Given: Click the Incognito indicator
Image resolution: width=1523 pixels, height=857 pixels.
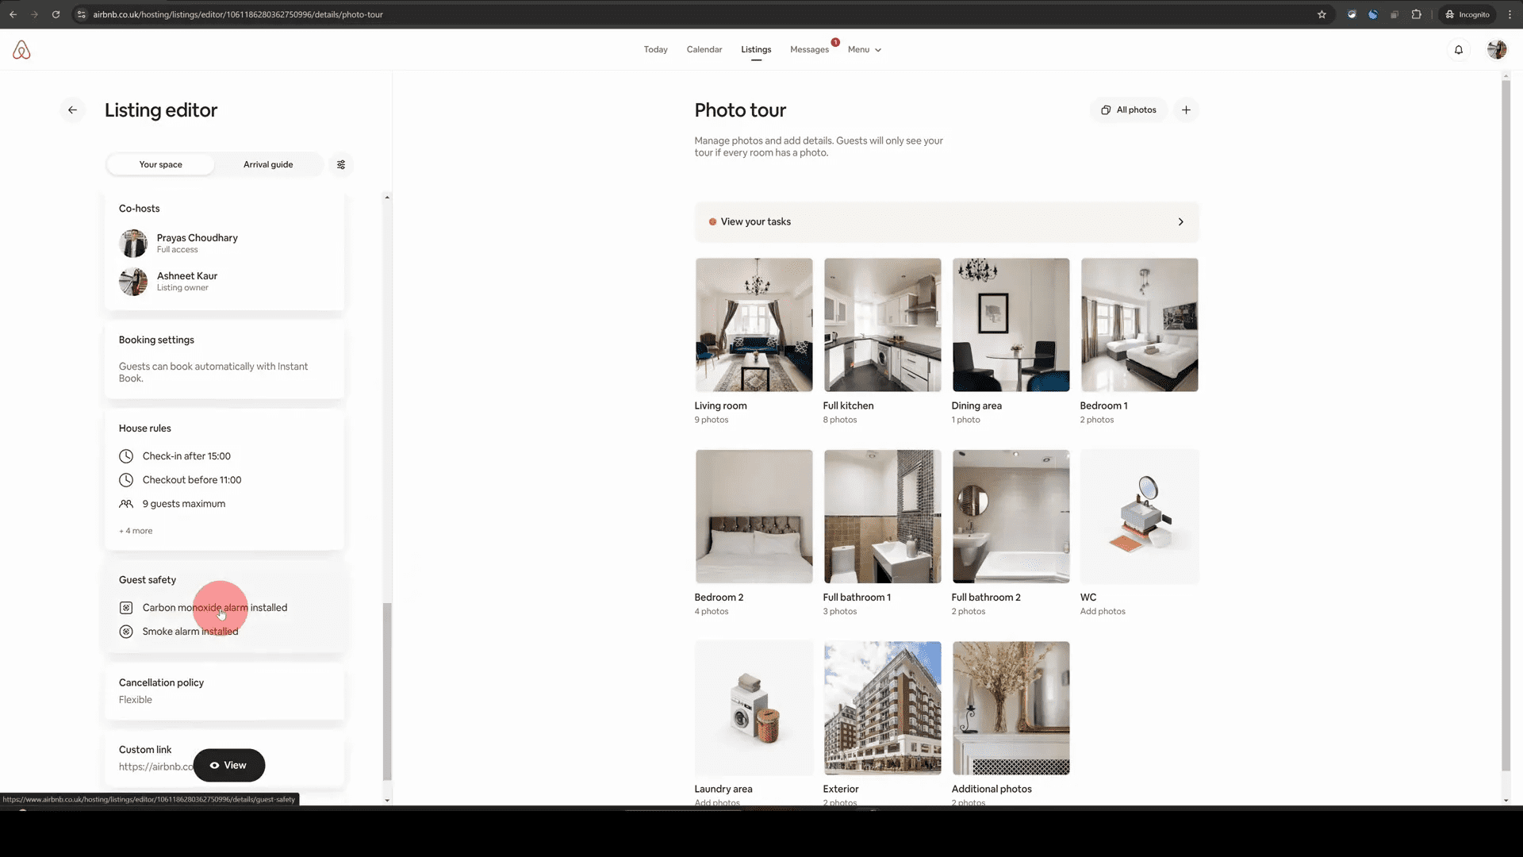Looking at the screenshot, I should (x=1467, y=14).
